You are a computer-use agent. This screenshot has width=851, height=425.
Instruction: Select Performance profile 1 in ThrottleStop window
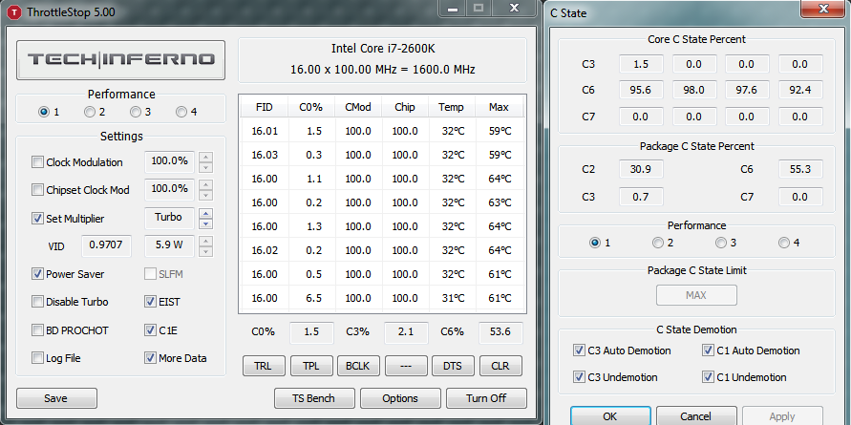click(x=43, y=112)
